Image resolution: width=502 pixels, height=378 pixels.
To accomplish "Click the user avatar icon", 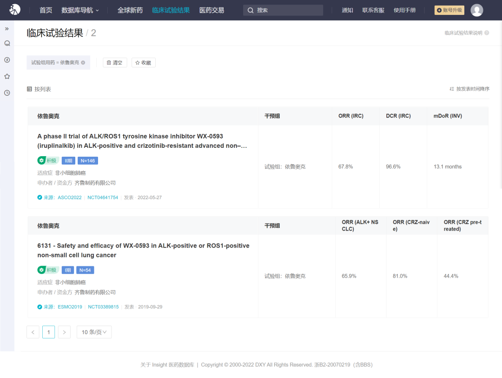I will [476, 10].
